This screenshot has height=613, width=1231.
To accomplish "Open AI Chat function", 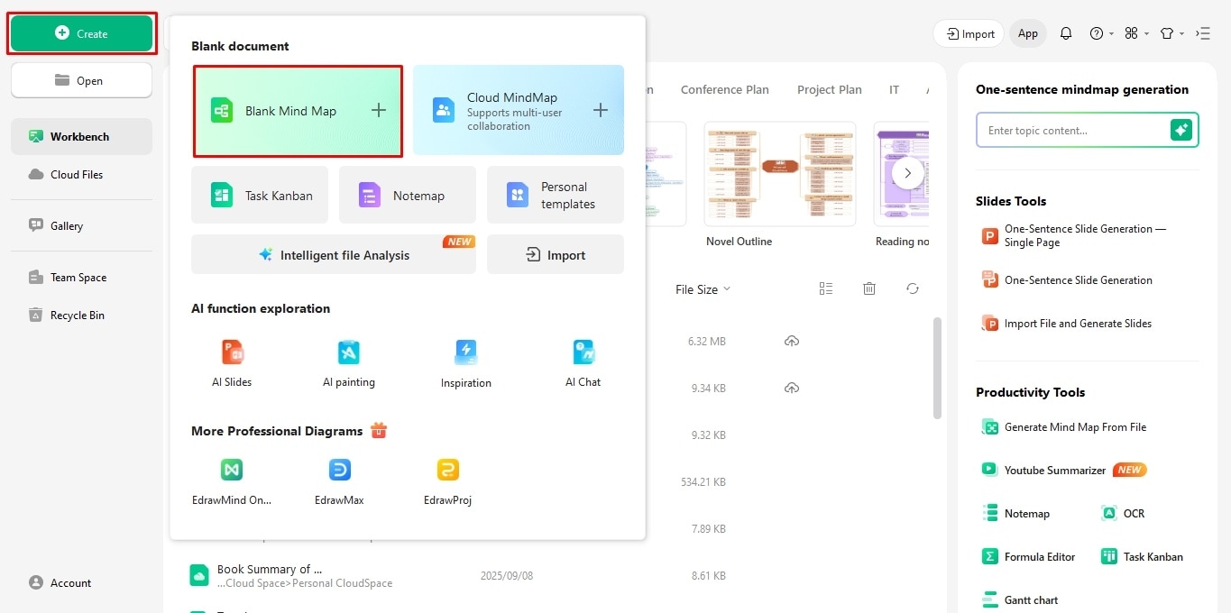I will tap(583, 362).
